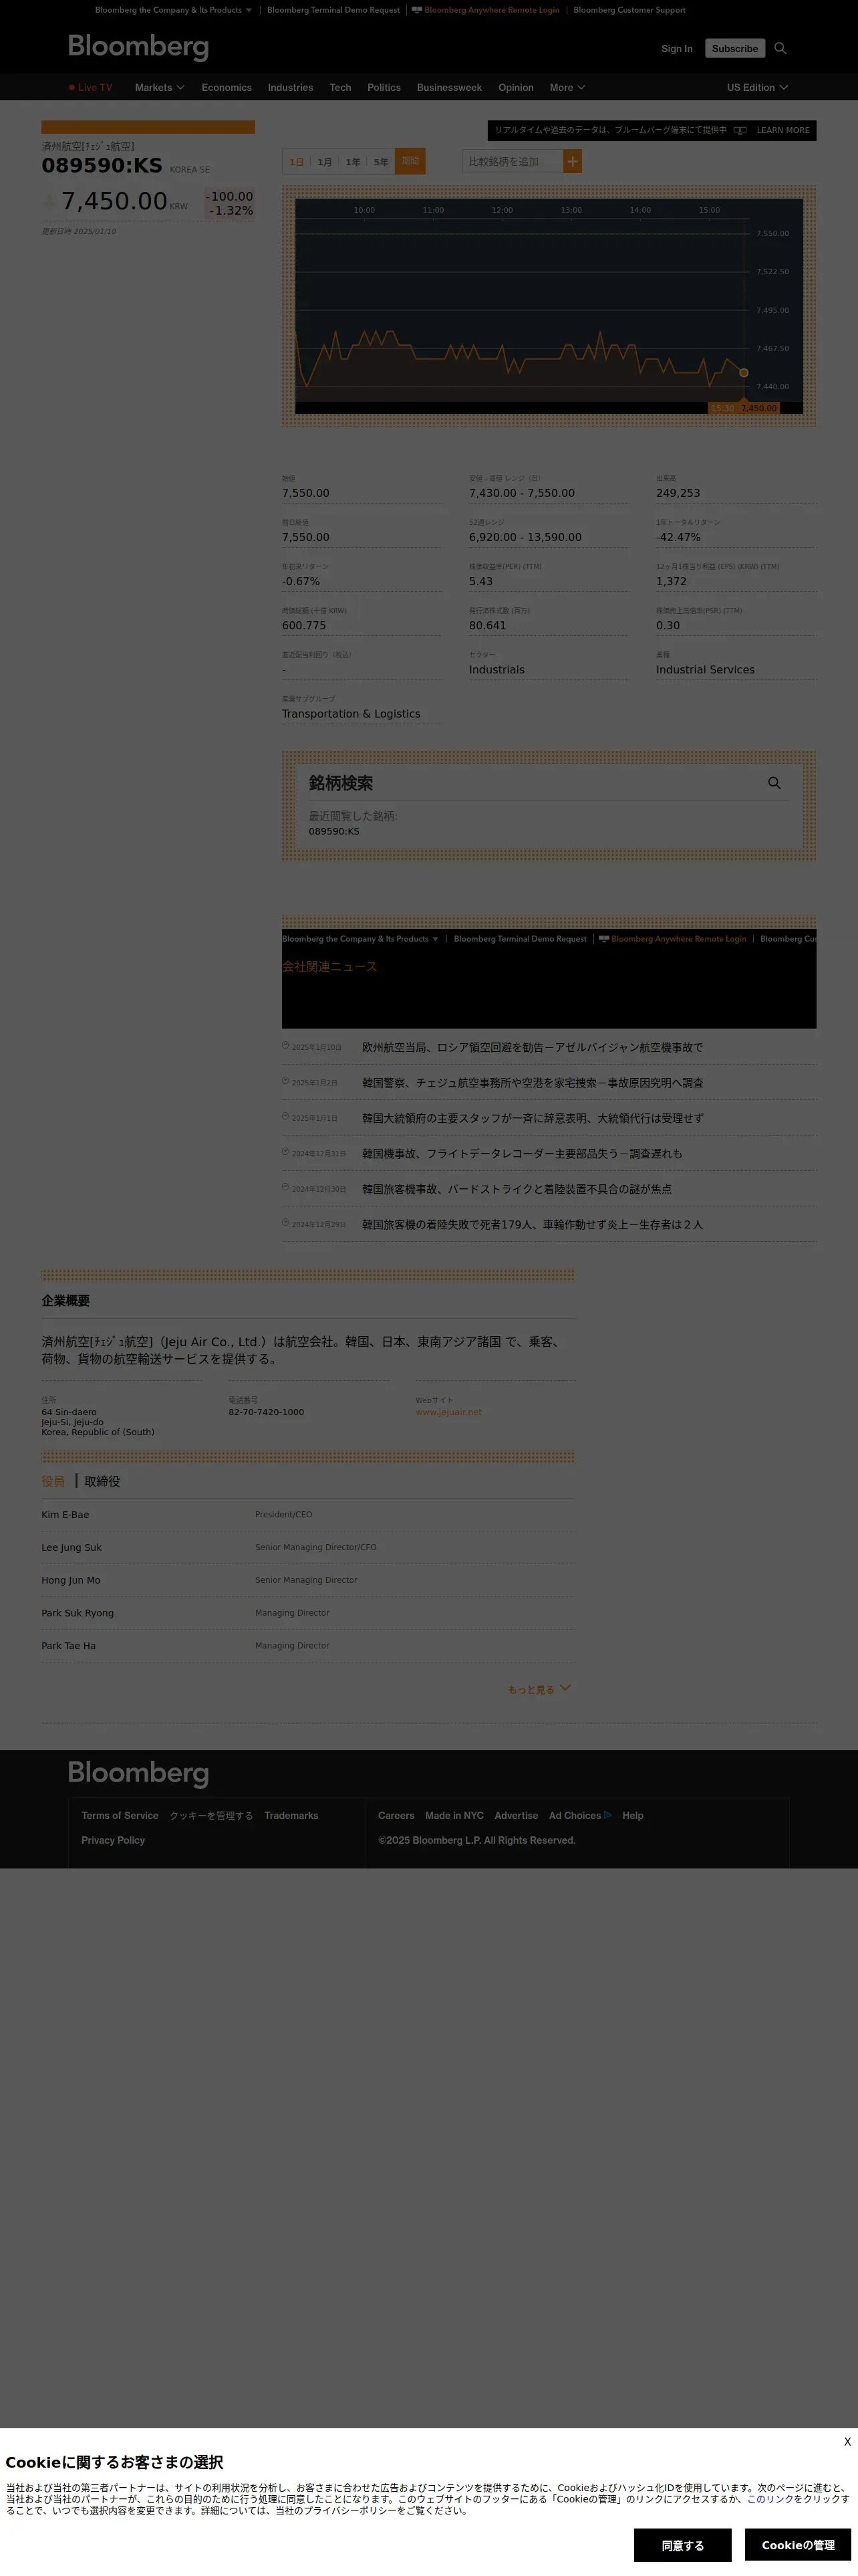Screen dimensions: 858x2576
Task: Open Bloomberg Customer Support link
Action: (629, 10)
